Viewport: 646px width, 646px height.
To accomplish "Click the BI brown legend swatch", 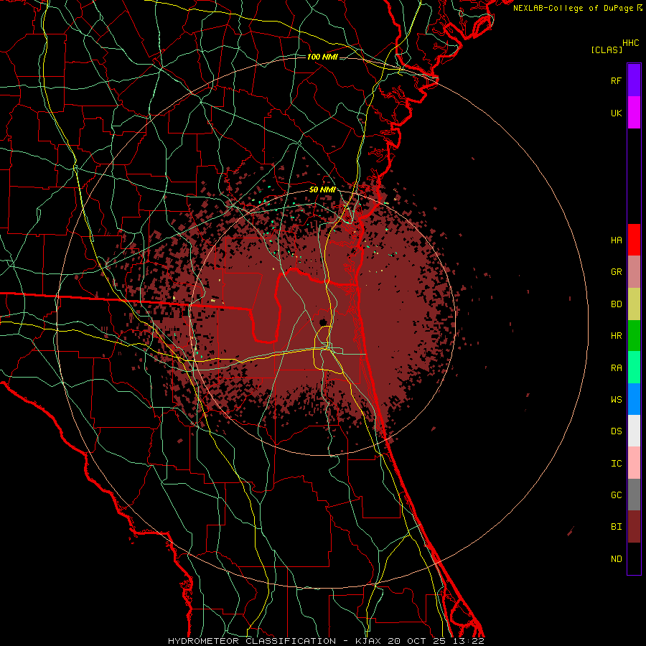I will click(x=634, y=527).
